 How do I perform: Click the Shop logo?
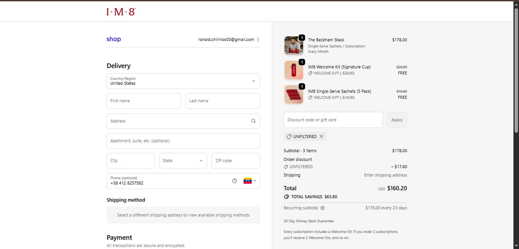point(113,39)
